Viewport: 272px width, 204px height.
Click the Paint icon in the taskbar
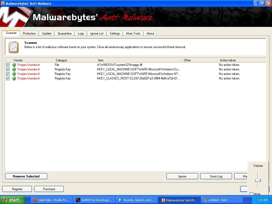coord(206,200)
